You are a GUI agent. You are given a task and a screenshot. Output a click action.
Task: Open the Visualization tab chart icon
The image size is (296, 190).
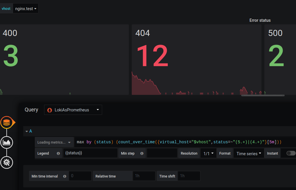[x=7, y=142]
